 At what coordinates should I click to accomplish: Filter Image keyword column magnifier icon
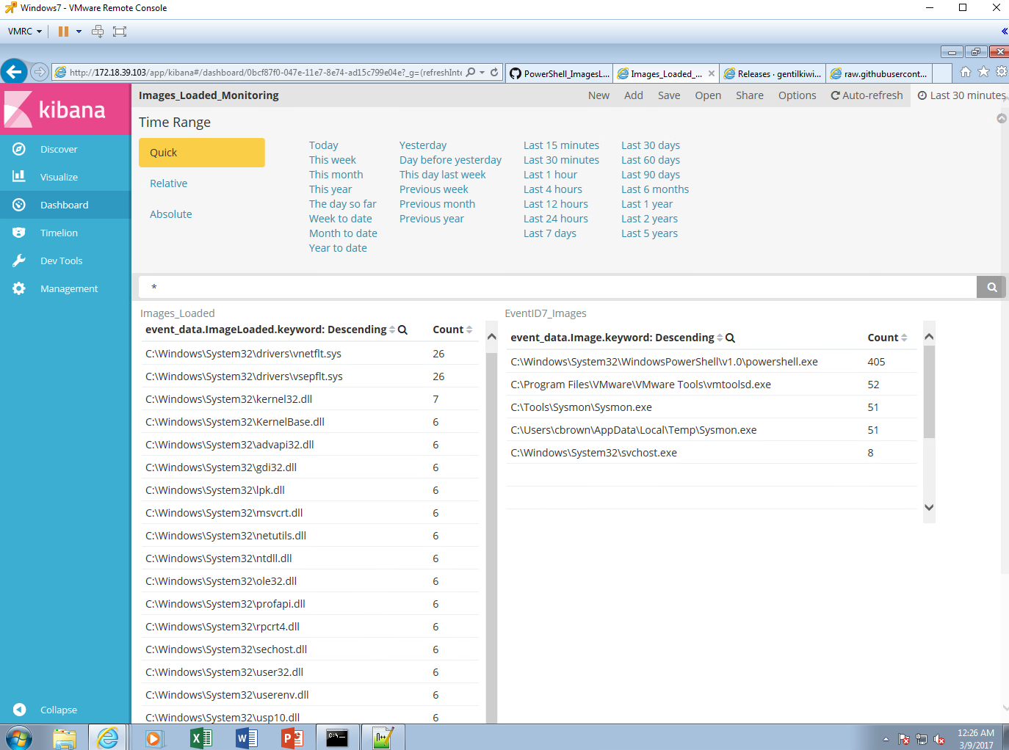(x=730, y=338)
